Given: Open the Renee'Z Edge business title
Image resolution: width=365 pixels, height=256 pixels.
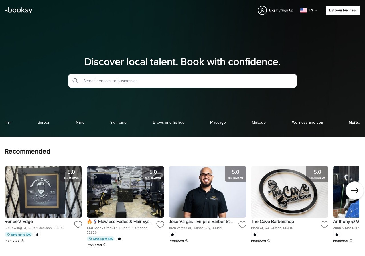Looking at the screenshot, I should pos(19,222).
